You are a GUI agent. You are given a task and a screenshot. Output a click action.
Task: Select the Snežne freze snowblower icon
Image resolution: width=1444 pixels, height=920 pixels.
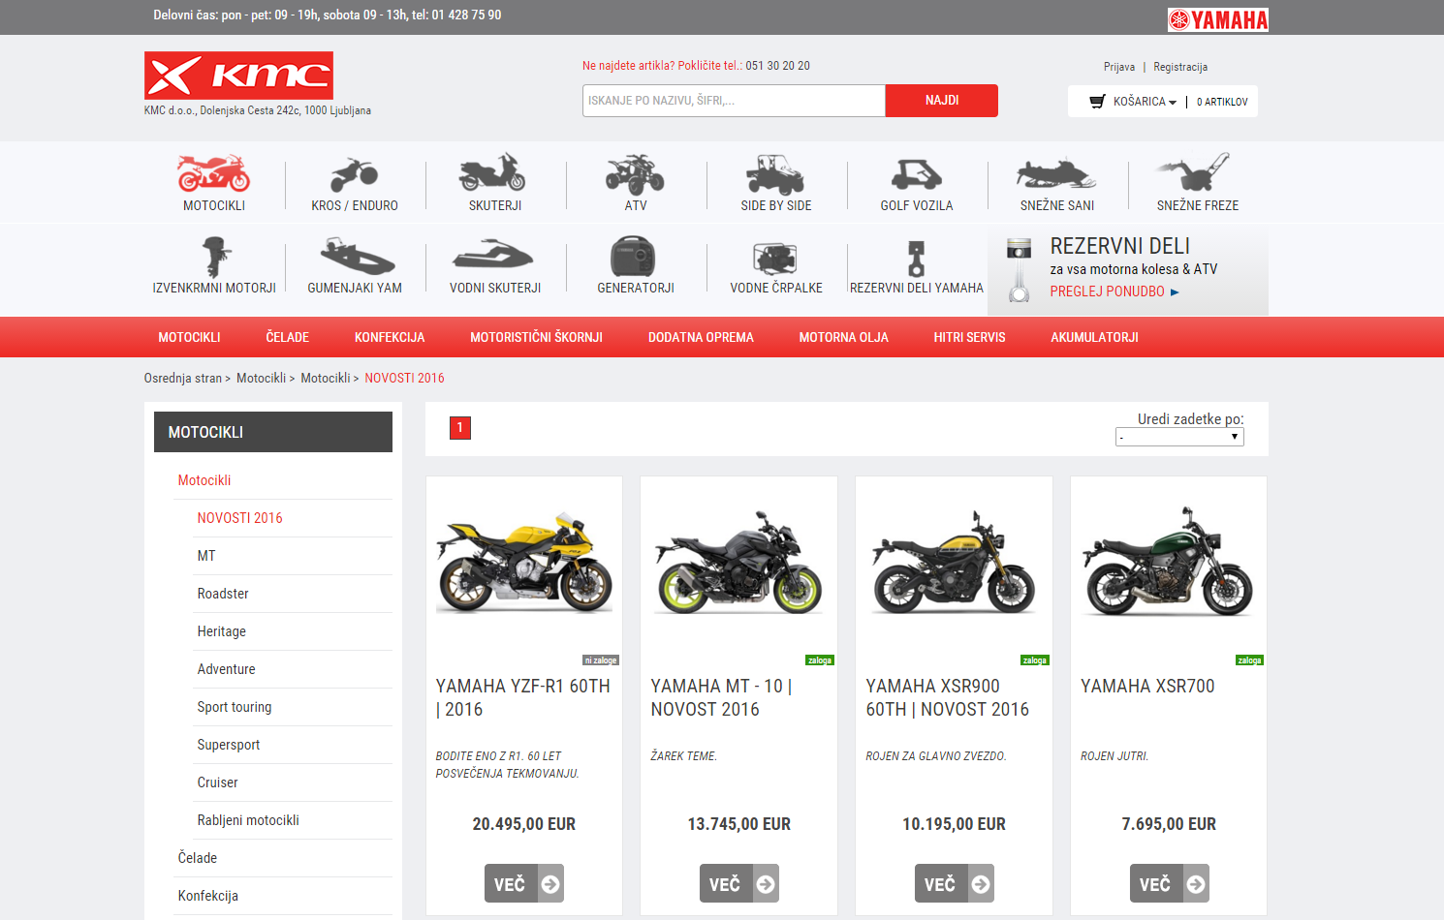(1194, 172)
